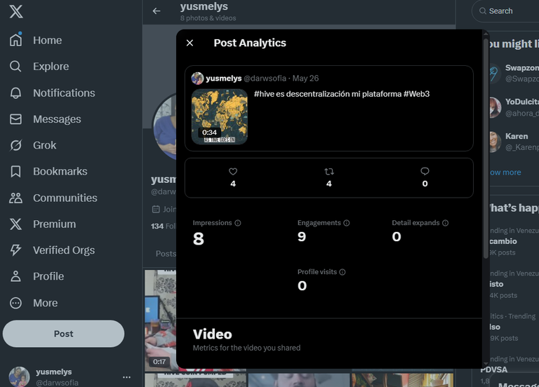Viewport: 539px width, 387px height.
Task: Click the Impressions value 8
Action: point(199,238)
